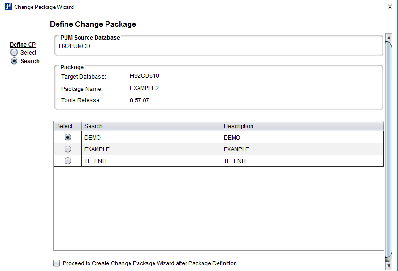
Task: Click the Define CP link heading
Action: 23,45
